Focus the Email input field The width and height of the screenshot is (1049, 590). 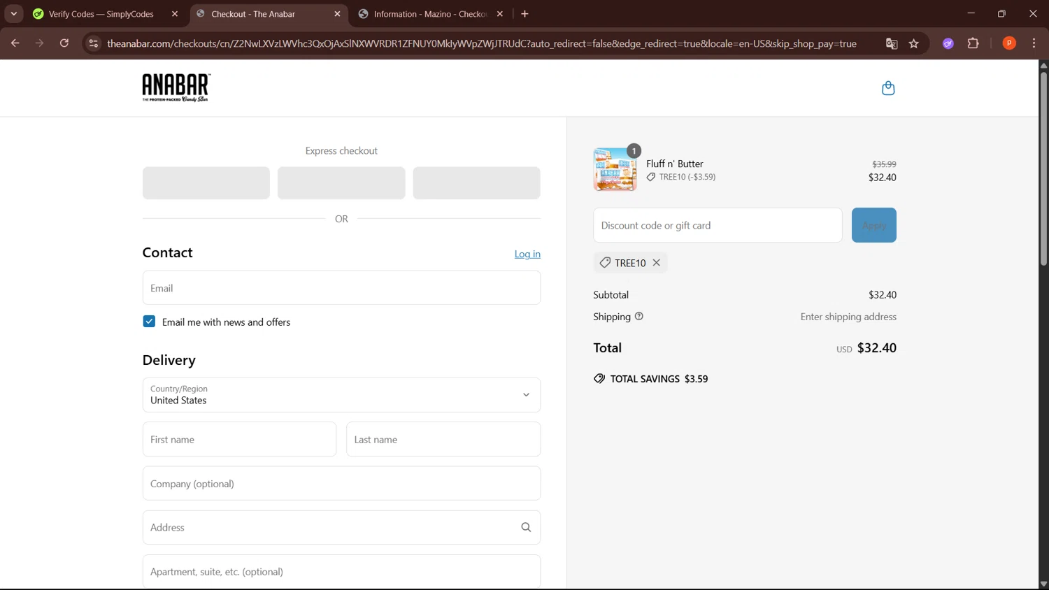pyautogui.click(x=341, y=288)
